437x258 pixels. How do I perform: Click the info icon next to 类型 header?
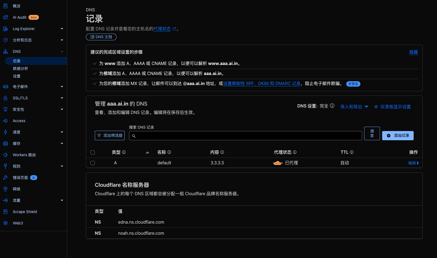click(x=124, y=152)
